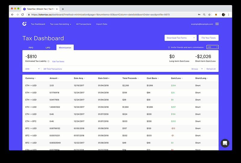Open the chat support bubble
The width and height of the screenshot is (241, 163).
(x=225, y=143)
